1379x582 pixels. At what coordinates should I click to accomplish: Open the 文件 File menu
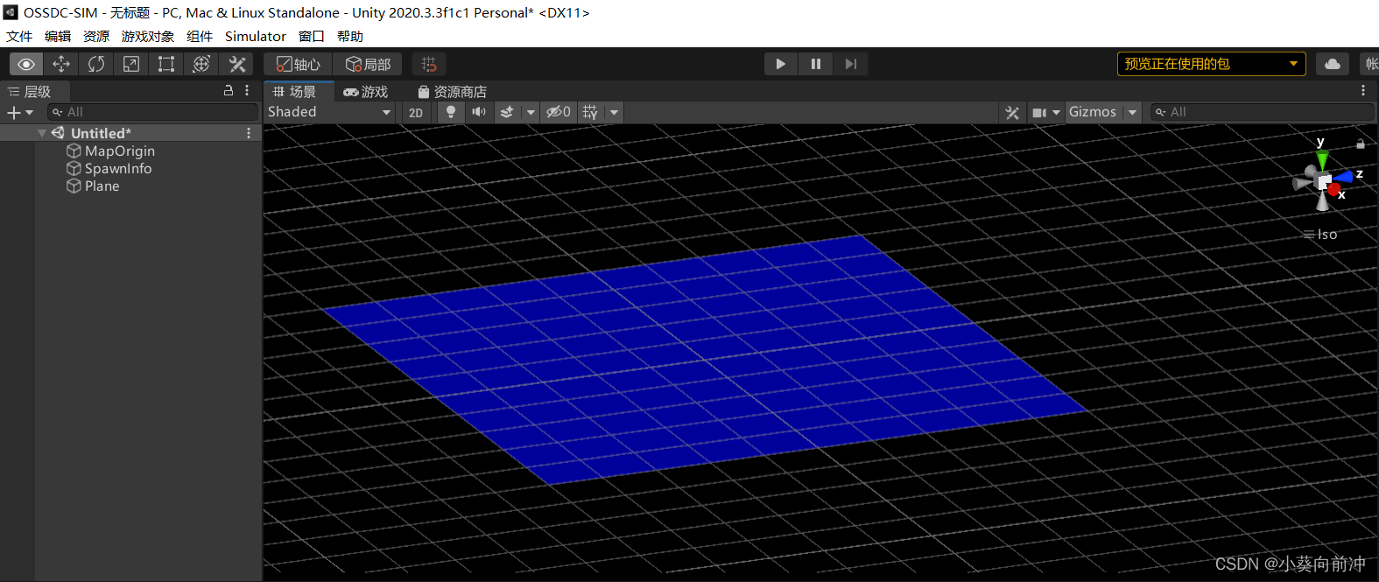point(19,36)
